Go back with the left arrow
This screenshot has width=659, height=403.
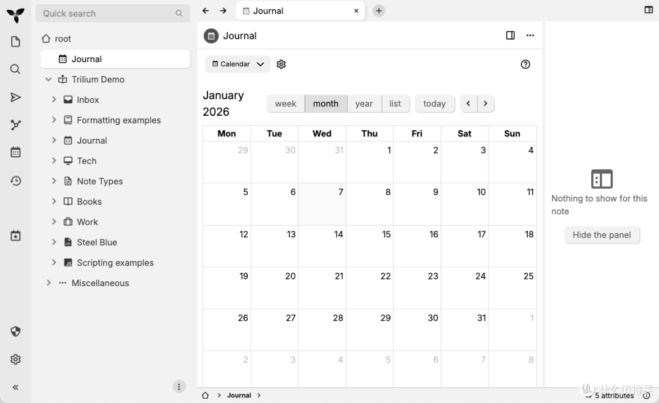click(206, 11)
